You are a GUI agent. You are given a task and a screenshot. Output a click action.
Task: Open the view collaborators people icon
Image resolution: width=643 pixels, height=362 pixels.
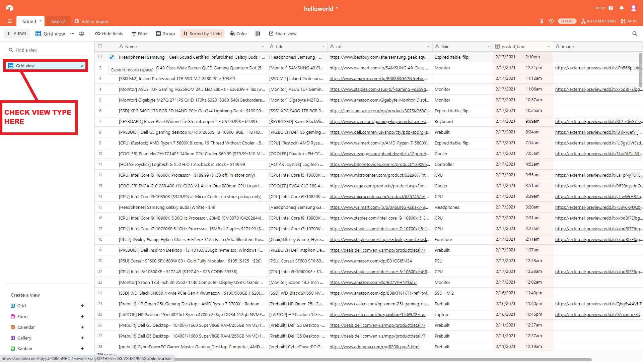(x=82, y=34)
